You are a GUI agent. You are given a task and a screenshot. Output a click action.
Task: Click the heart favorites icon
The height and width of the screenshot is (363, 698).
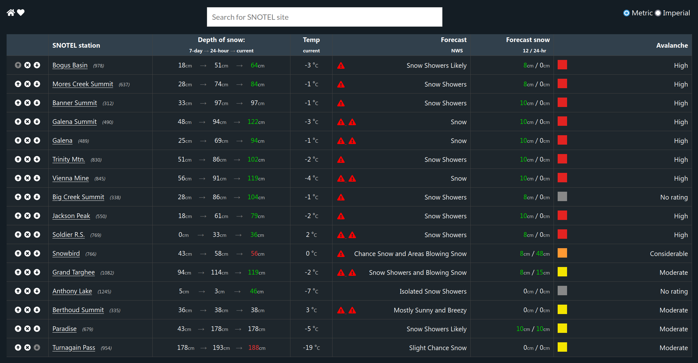21,13
